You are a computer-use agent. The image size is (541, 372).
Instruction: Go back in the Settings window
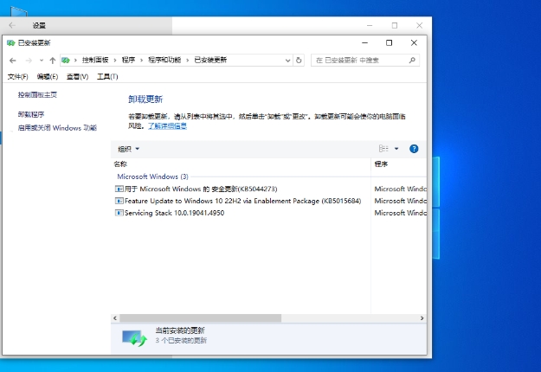click(12, 26)
